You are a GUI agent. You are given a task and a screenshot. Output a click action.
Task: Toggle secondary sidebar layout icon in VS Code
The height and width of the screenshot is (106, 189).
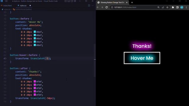72,1
